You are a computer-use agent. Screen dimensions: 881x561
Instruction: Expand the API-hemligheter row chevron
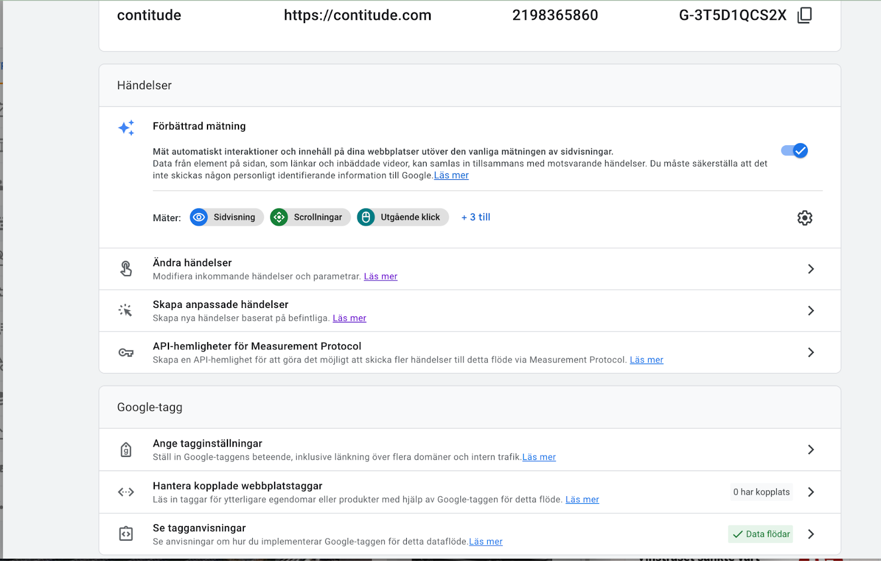(x=811, y=353)
